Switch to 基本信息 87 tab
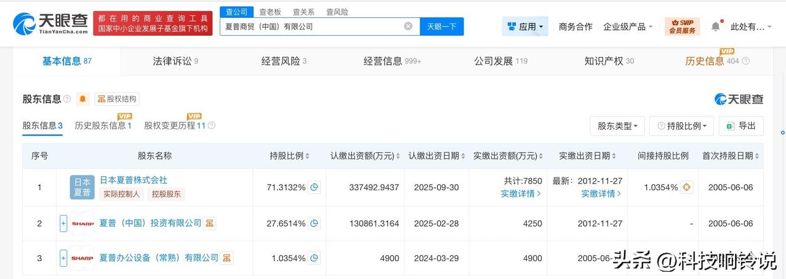Viewport: 786px width, 279px height. click(x=66, y=61)
